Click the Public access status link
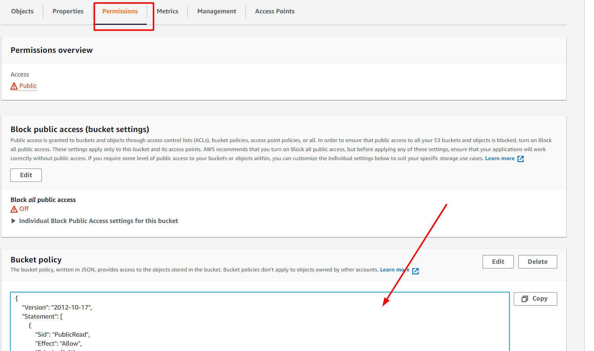Image resolution: width=594 pixels, height=351 pixels. [28, 86]
